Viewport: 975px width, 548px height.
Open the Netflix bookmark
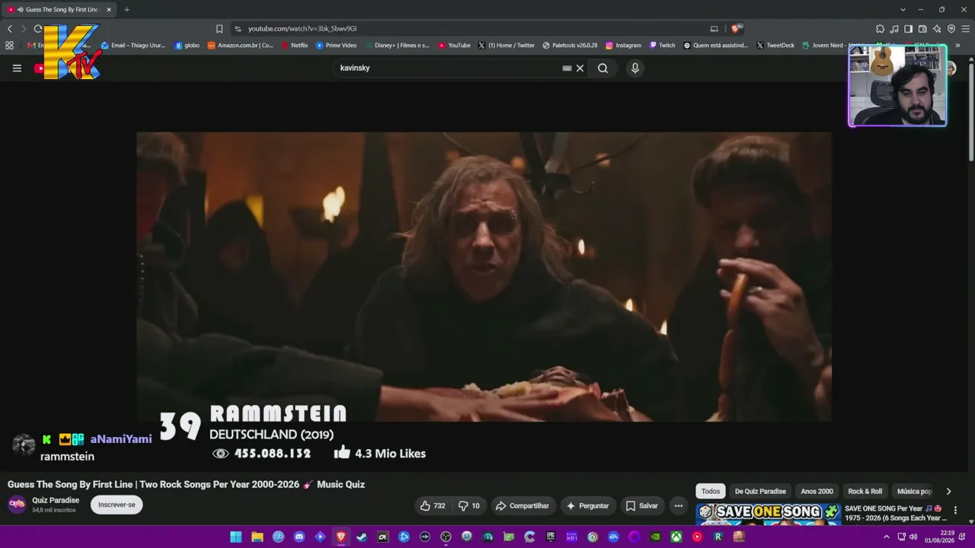[294, 46]
